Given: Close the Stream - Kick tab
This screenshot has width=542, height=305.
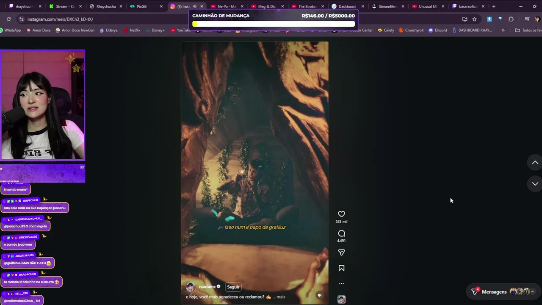Looking at the screenshot, I should tap(80, 6).
